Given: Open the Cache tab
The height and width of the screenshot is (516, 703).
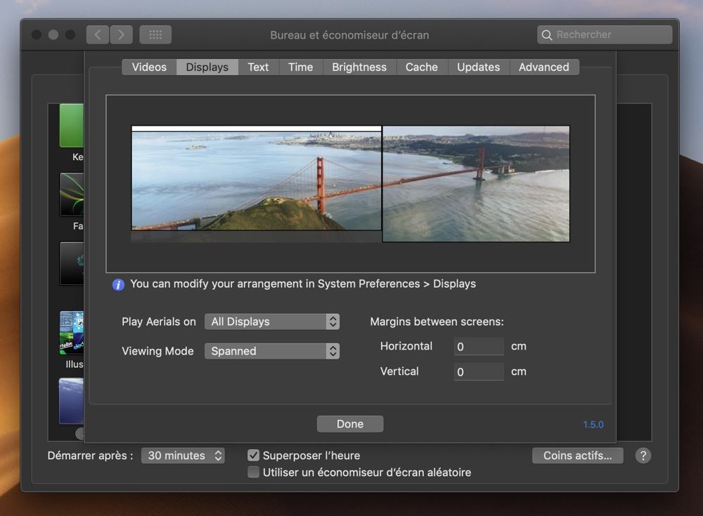Looking at the screenshot, I should tap(421, 67).
